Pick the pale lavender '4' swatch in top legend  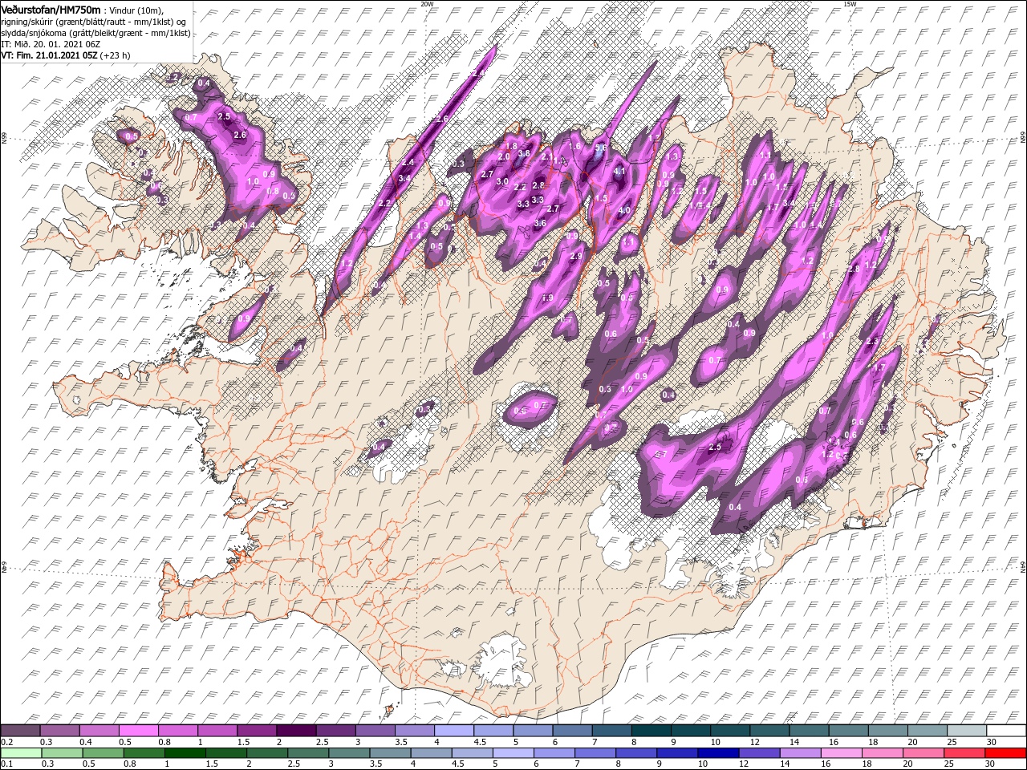coord(454,731)
